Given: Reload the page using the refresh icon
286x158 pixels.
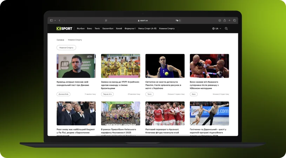Looking at the screenshot, I should click(180, 20).
